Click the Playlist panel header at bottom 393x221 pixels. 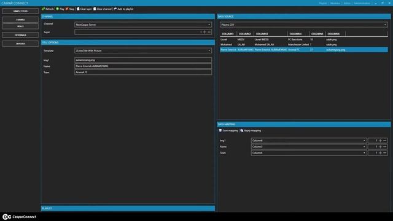[x=128, y=209]
